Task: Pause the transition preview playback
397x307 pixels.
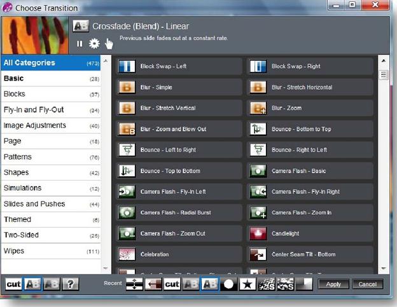Action: (x=80, y=44)
